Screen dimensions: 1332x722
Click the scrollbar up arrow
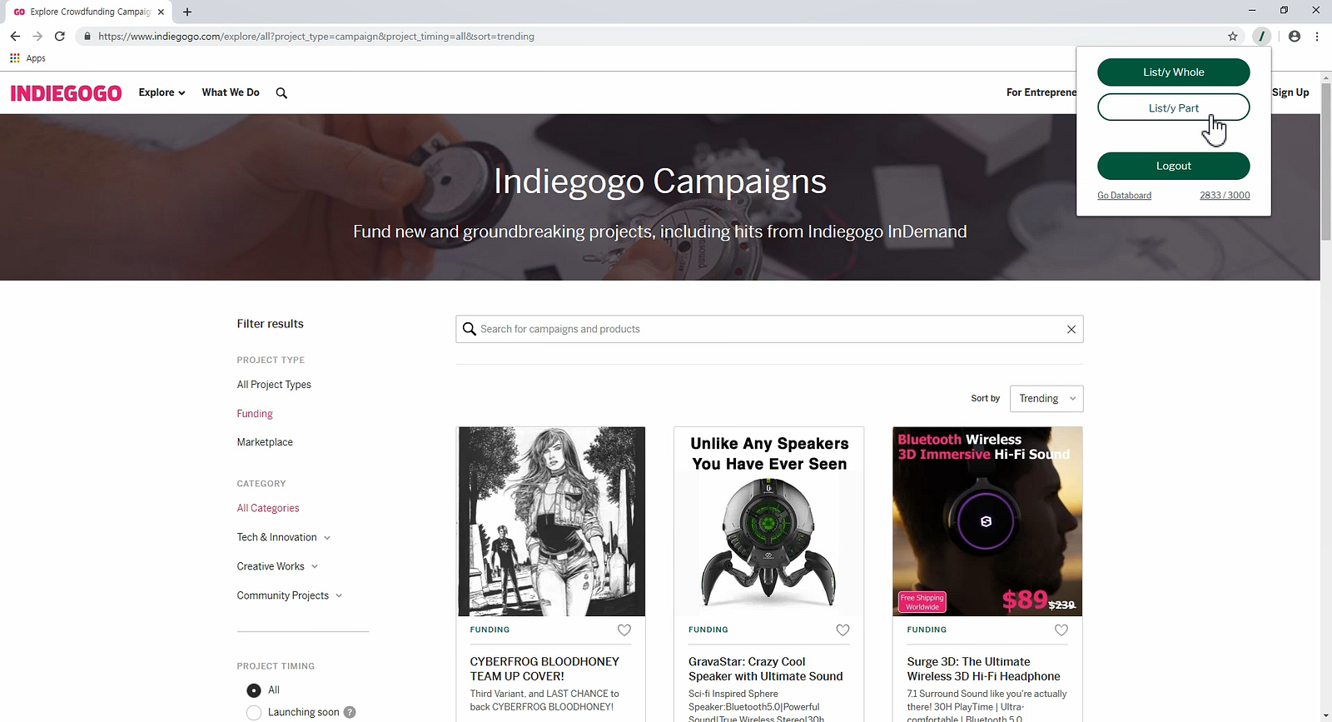pos(1326,77)
